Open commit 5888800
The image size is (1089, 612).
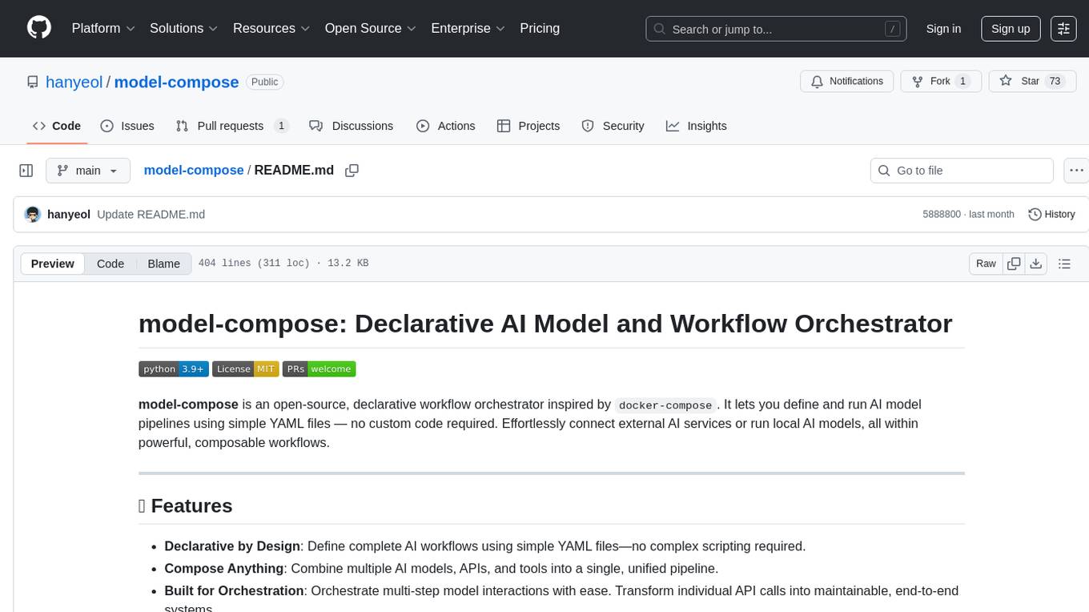pyautogui.click(x=942, y=215)
